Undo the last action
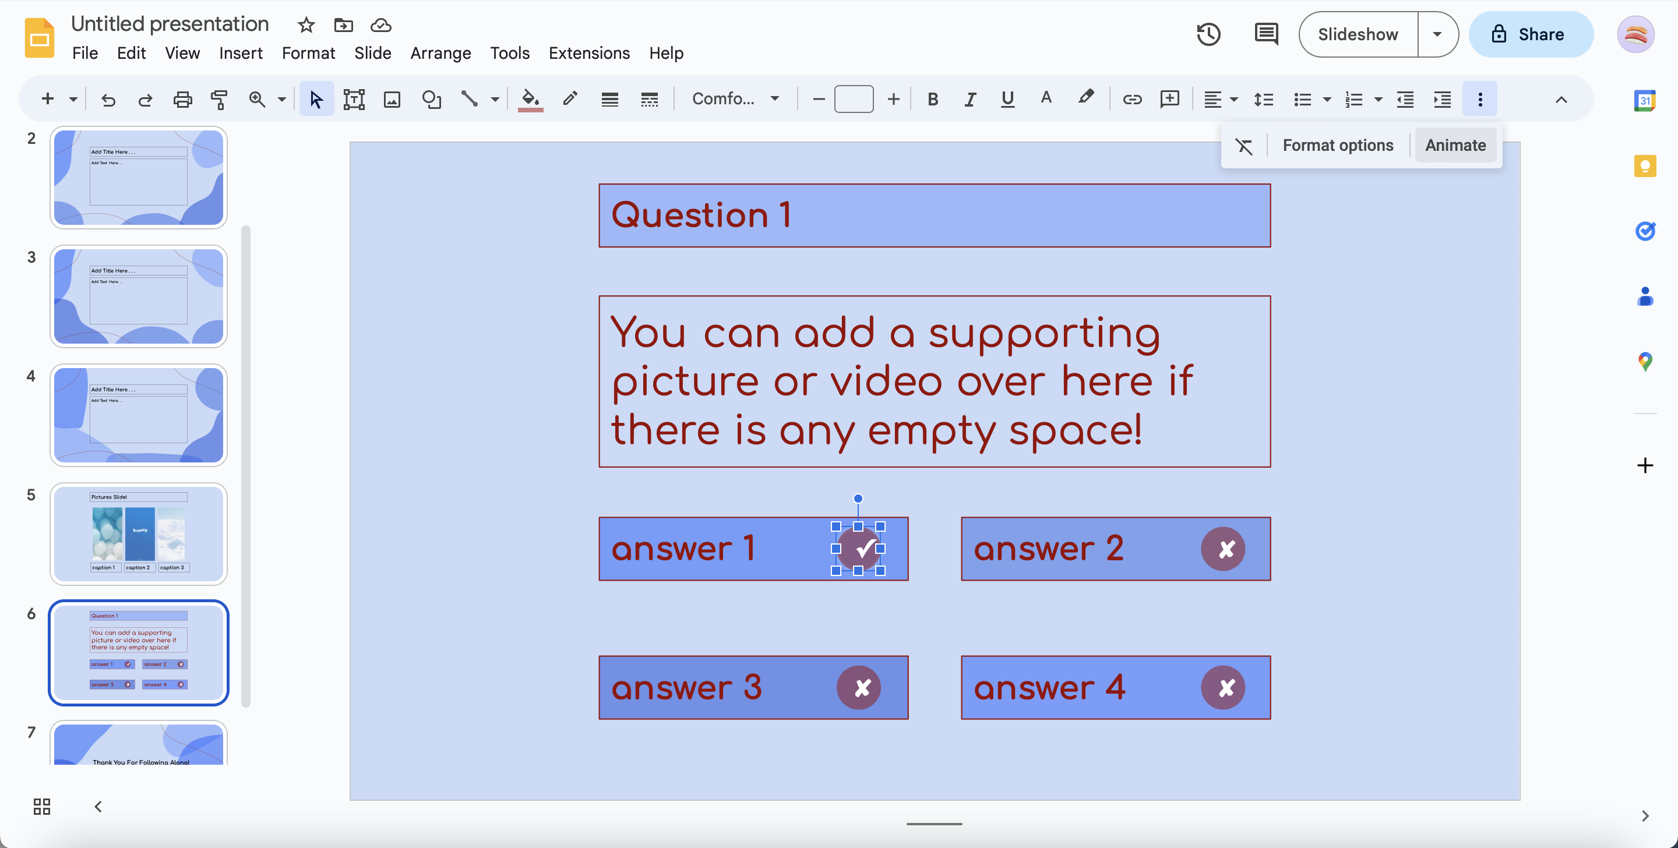Screen dimensions: 1678x848 point(108,99)
